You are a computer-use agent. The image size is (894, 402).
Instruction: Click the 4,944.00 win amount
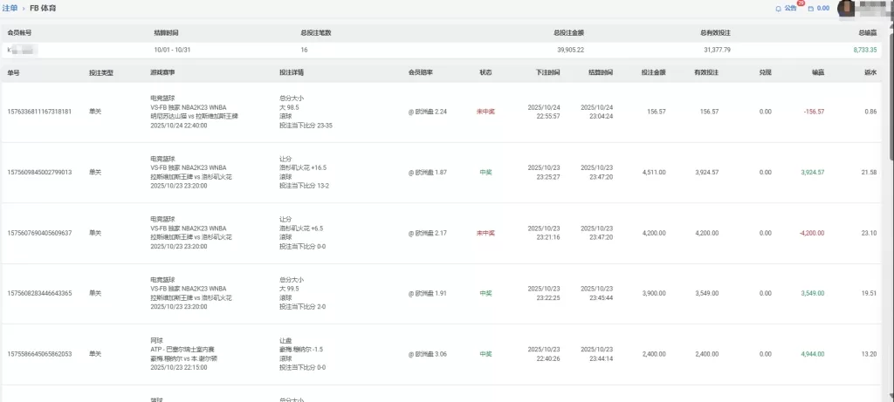click(x=811, y=354)
